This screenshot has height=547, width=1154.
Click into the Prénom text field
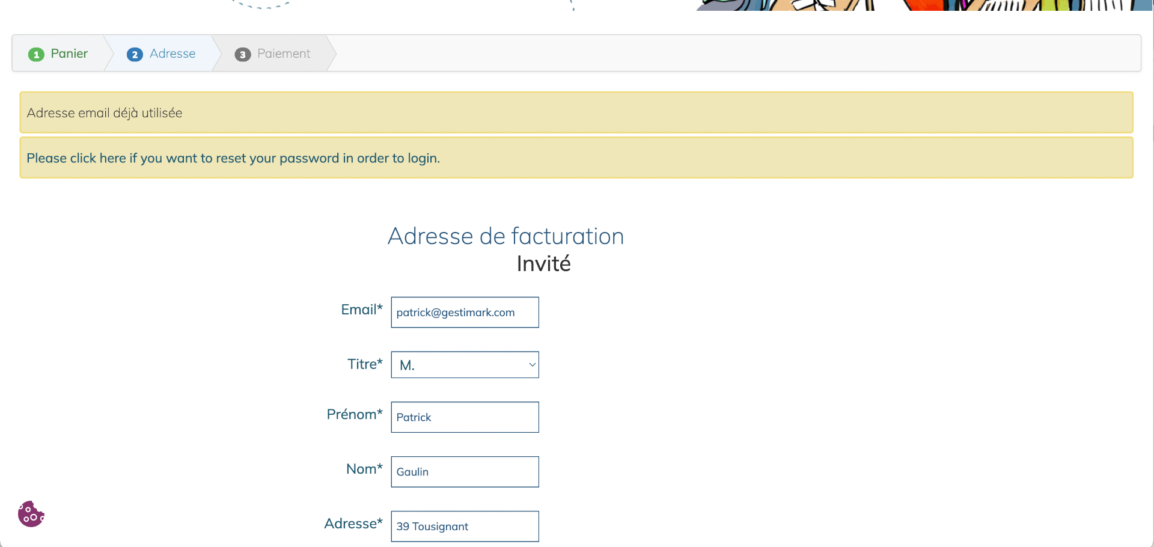point(465,417)
